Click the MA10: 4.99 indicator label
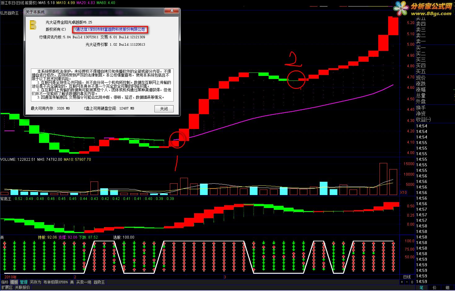This screenshot has height=291, width=455. click(66, 2)
